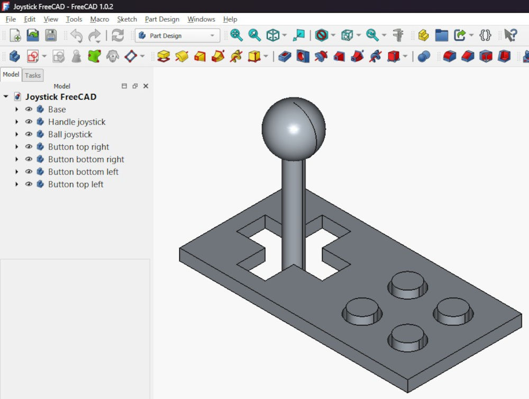529x399 pixels.
Task: Open the Part Design menu
Action: [162, 19]
